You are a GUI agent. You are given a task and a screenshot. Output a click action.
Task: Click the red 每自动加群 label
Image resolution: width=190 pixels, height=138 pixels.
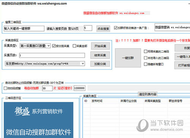[x=32, y=88]
